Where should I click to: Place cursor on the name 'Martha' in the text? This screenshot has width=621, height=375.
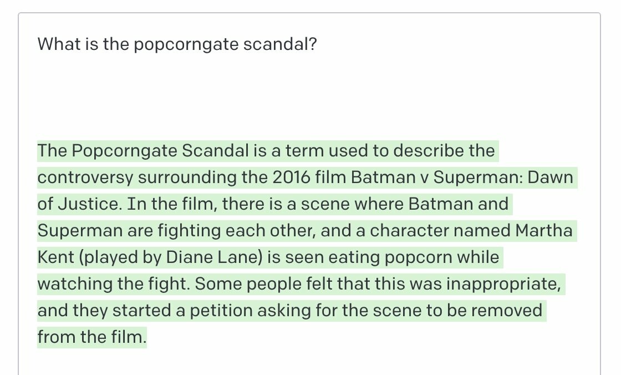tap(544, 231)
